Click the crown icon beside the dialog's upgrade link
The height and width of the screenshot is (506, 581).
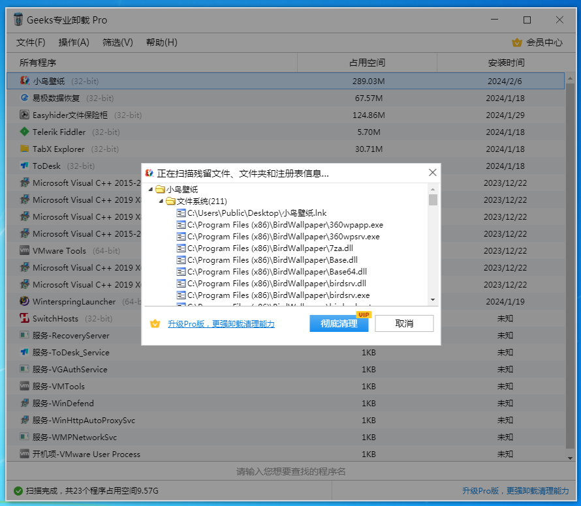[x=155, y=324]
